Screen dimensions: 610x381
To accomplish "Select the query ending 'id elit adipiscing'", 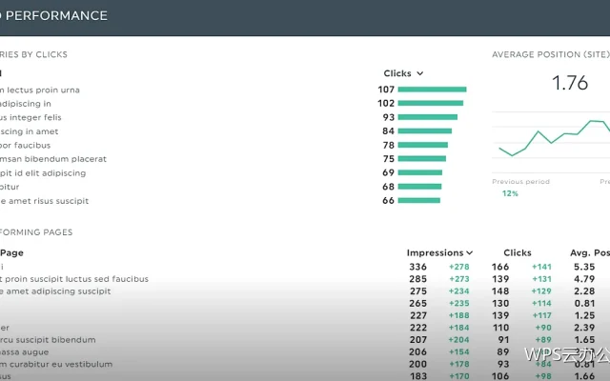I will (x=43, y=173).
